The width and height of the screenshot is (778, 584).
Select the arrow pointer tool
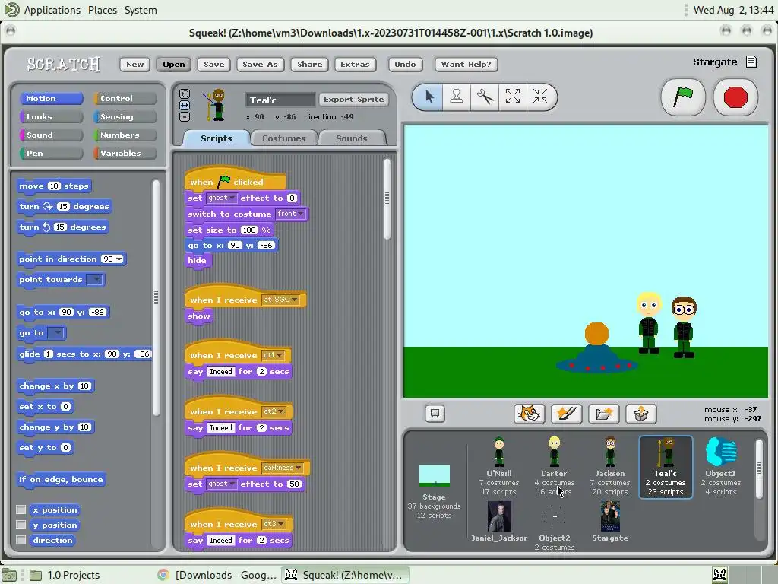tap(429, 97)
